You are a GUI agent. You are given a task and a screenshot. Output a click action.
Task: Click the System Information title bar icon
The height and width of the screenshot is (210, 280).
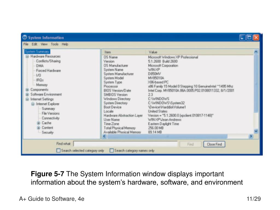[25, 37]
